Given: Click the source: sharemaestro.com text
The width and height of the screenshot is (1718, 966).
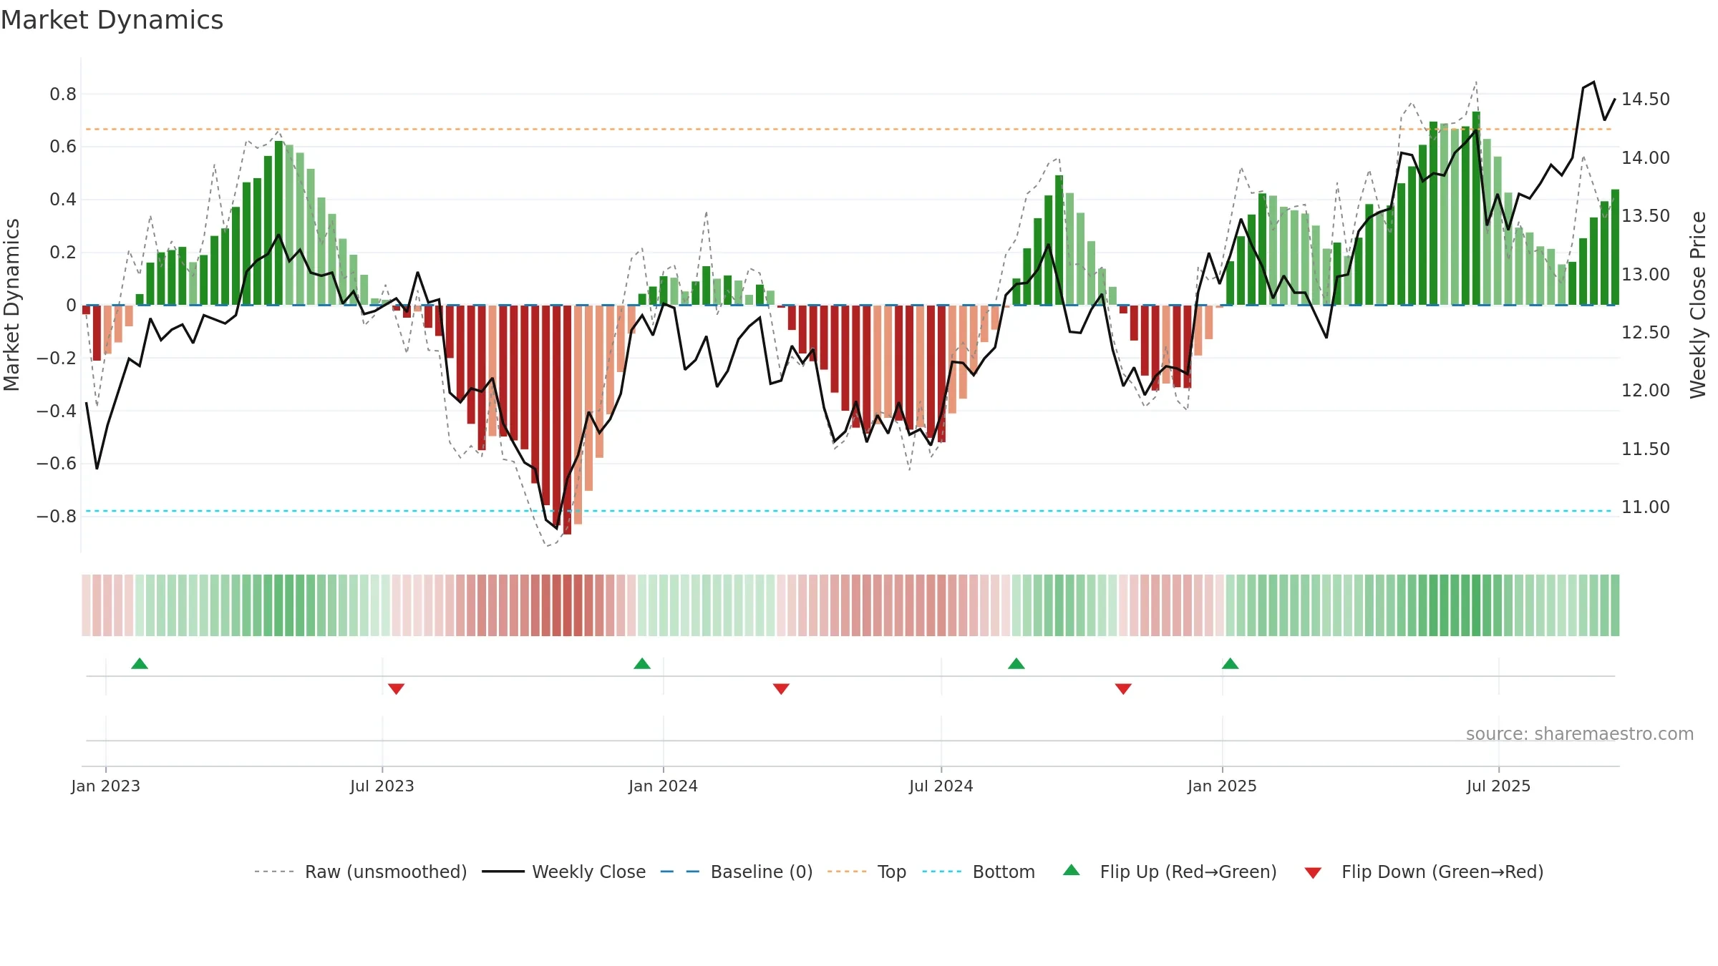Looking at the screenshot, I should [1580, 733].
